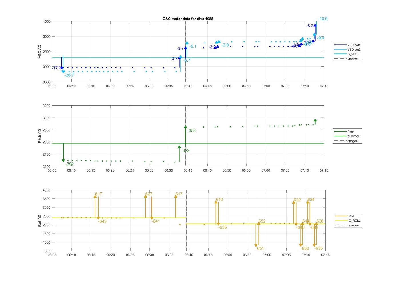
Task: Click the "Roll AD" y-axis label
Action: click(x=40, y=221)
